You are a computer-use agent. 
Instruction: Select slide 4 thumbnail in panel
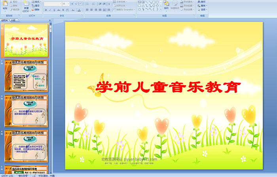pos(26,146)
